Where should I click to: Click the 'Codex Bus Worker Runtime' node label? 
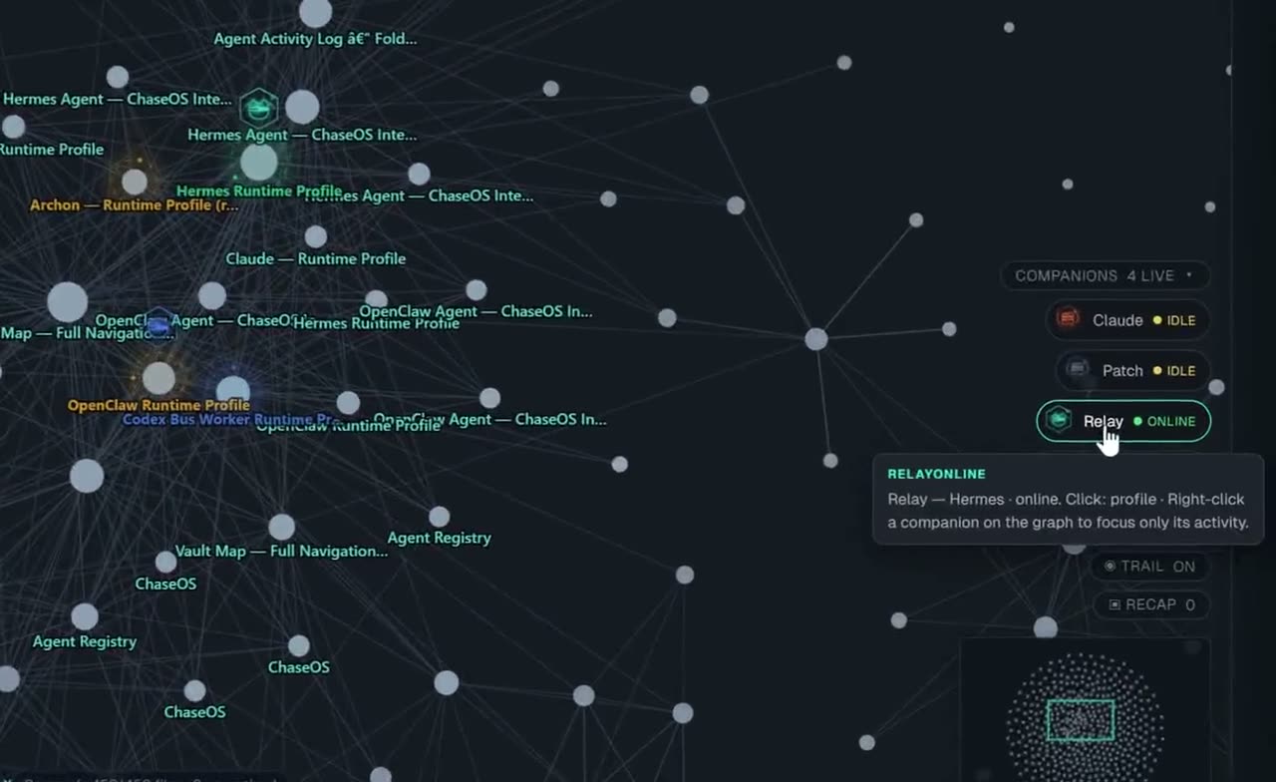point(232,420)
